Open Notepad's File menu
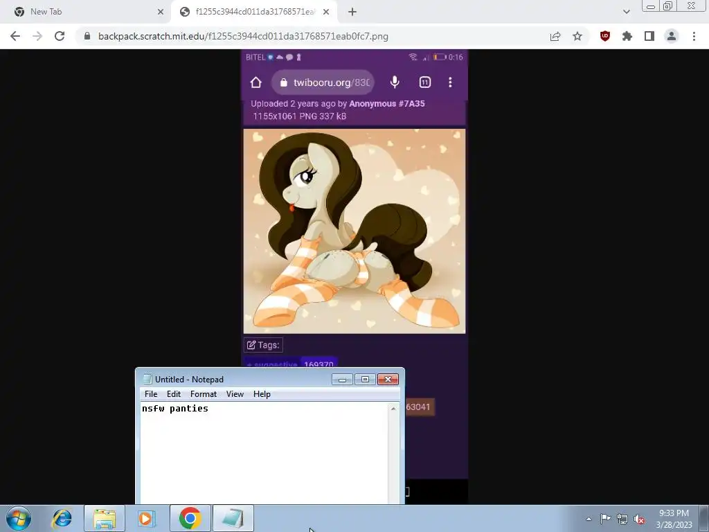Screen dimensions: 709x532 coord(151,394)
